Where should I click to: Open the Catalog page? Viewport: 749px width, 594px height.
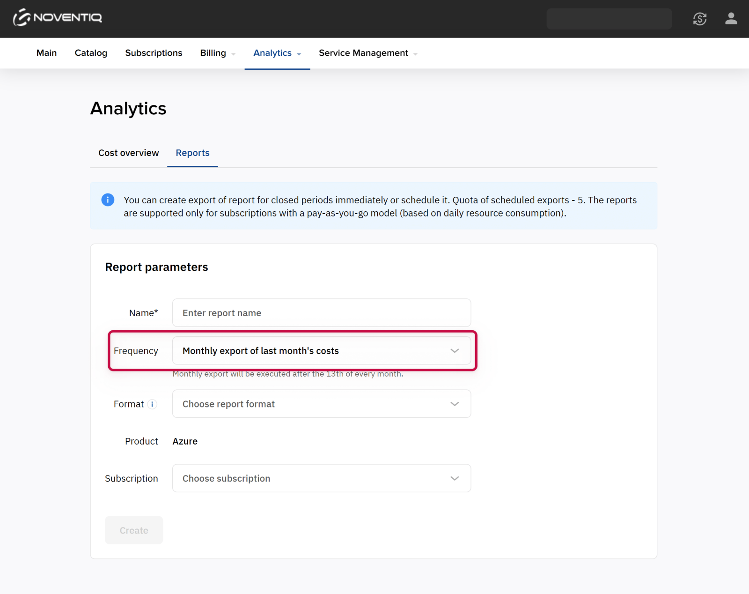pyautogui.click(x=91, y=53)
